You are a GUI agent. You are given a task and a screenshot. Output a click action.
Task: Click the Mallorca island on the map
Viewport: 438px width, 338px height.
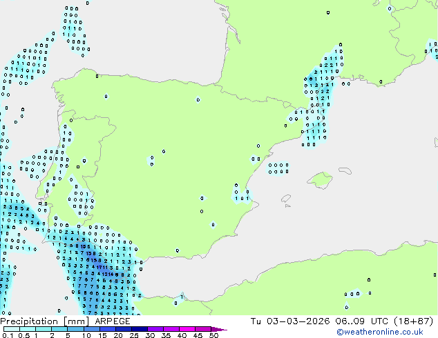click(x=320, y=181)
